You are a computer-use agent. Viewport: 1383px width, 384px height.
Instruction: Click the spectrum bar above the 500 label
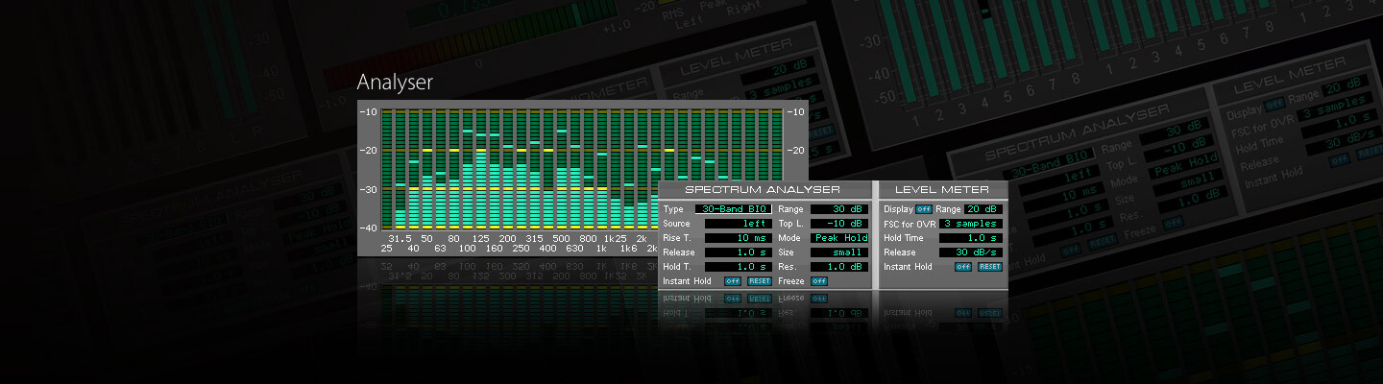(562, 170)
